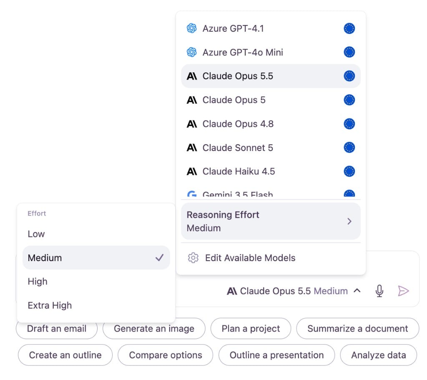The height and width of the screenshot is (380, 427).
Task: Click the Create an outline suggestion
Action: click(65, 355)
